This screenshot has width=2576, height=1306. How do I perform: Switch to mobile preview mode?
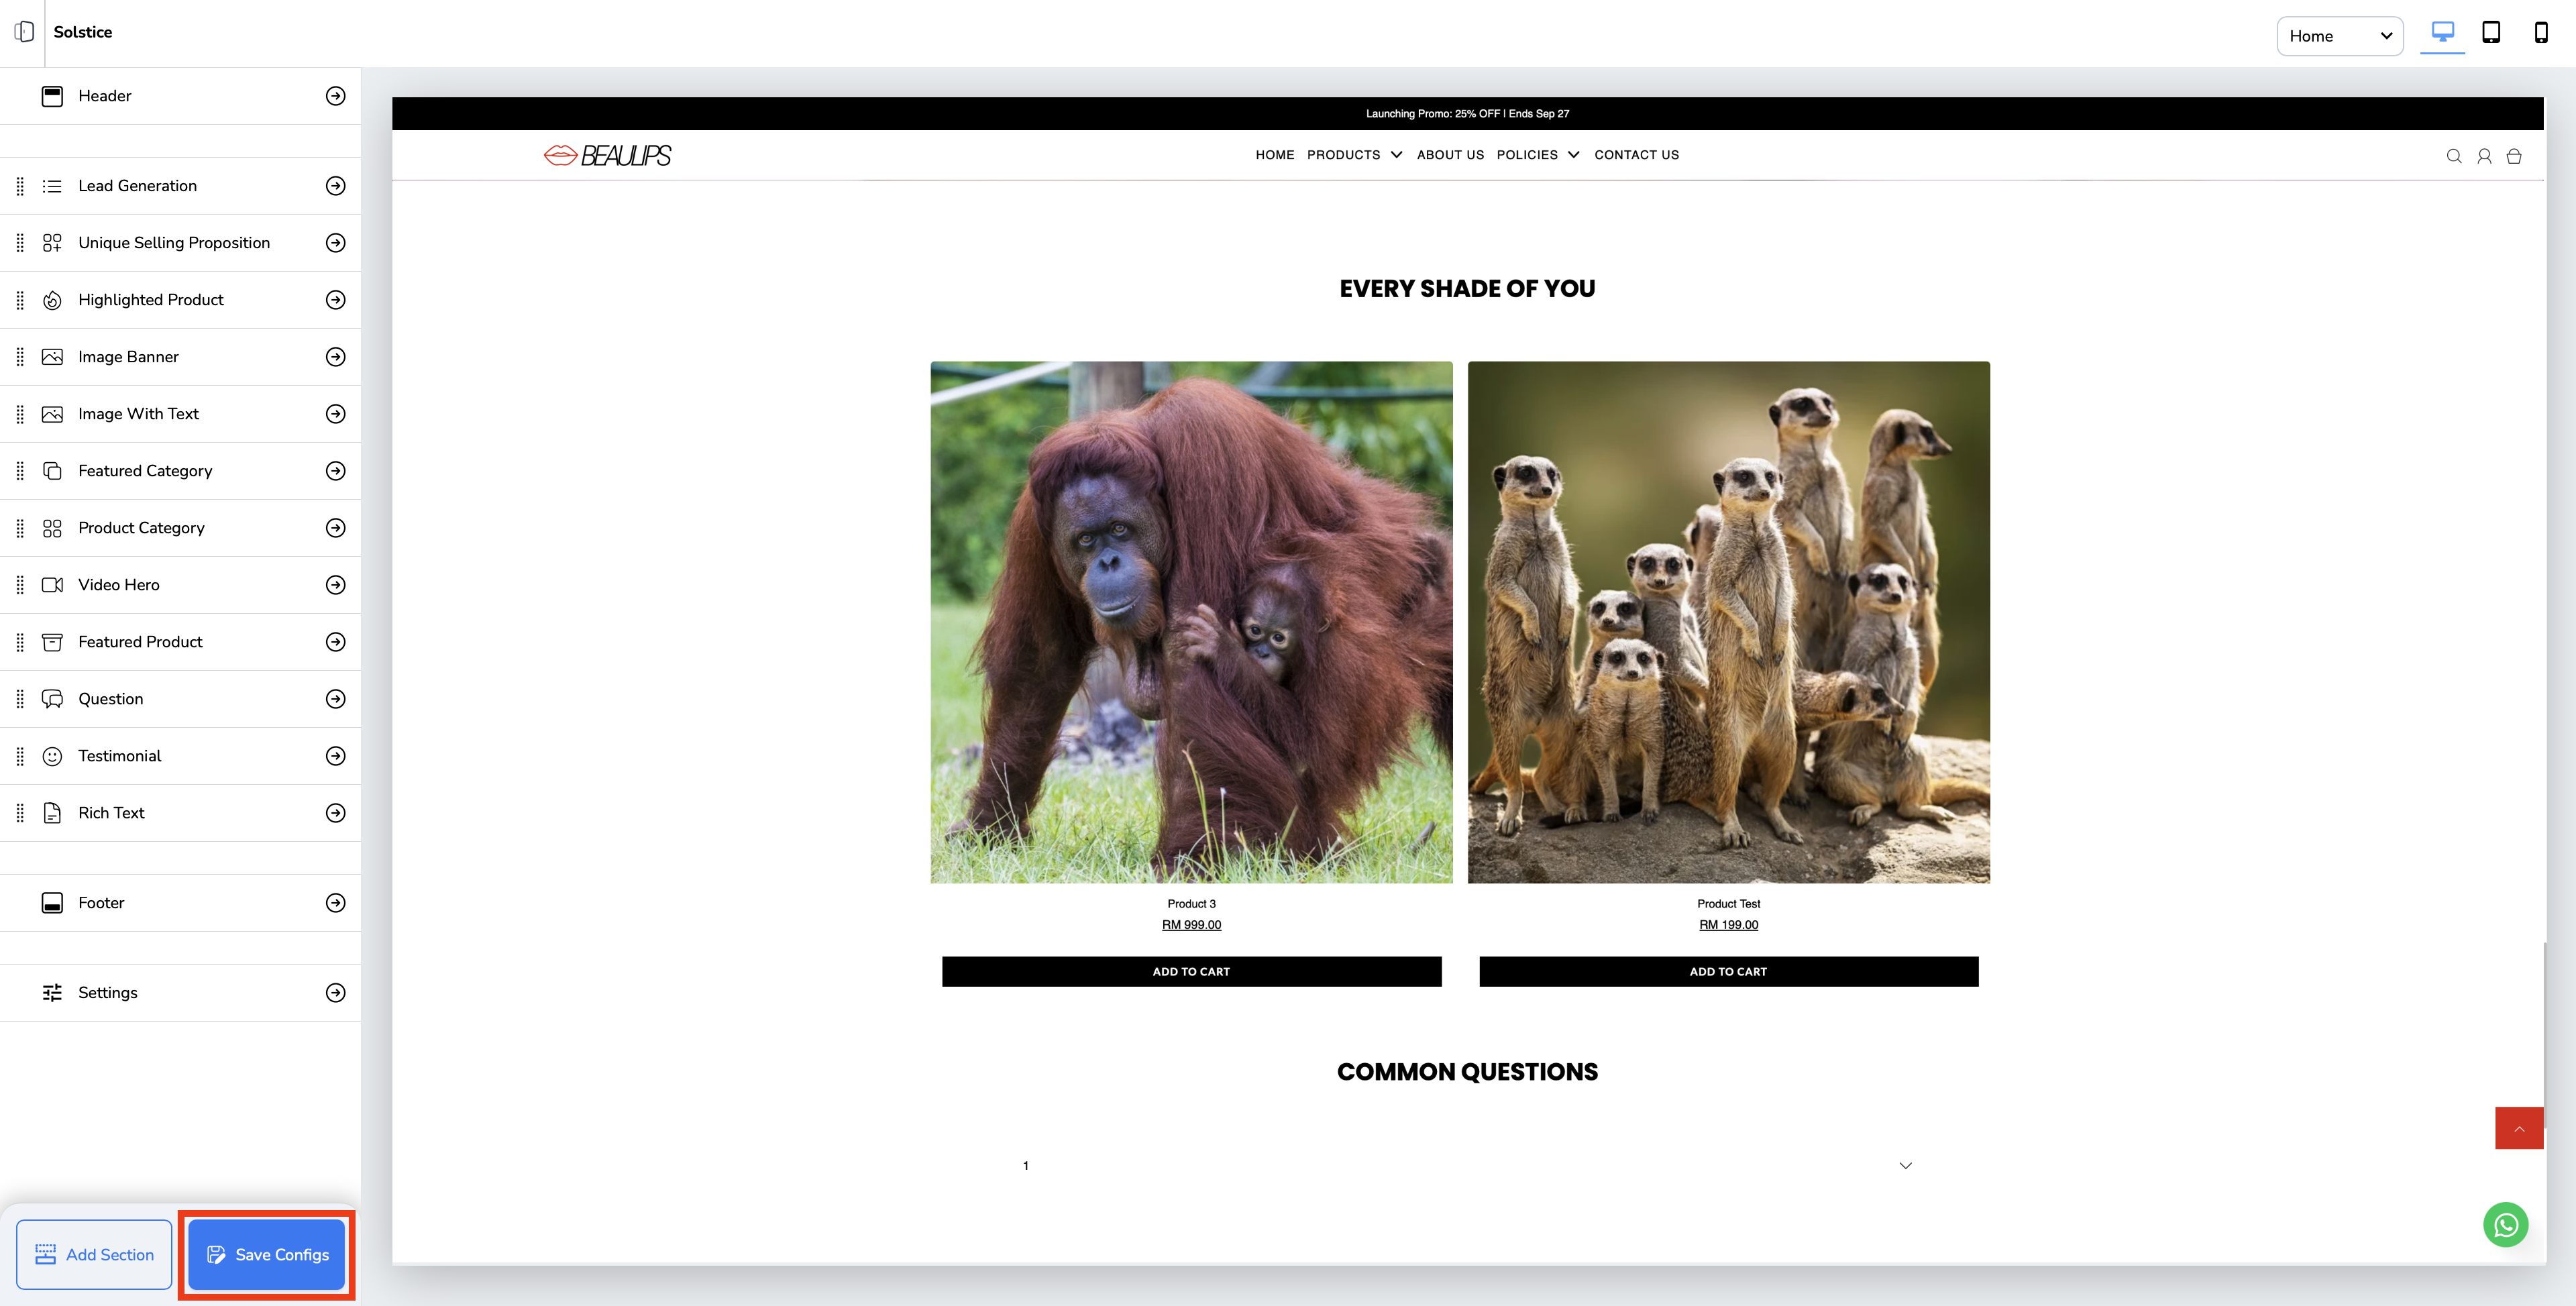(x=2540, y=32)
